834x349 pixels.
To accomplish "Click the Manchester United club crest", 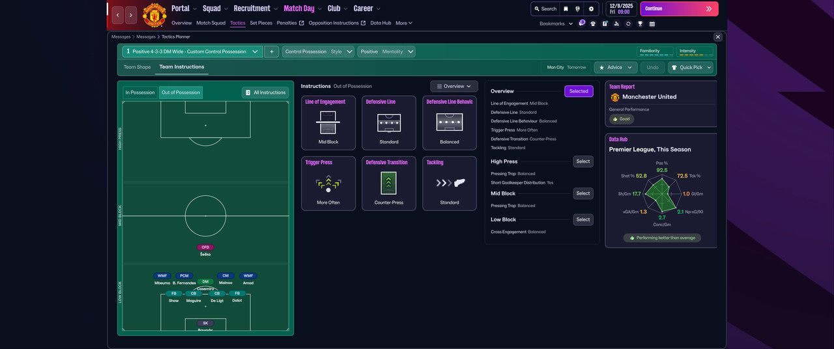I will (154, 15).
